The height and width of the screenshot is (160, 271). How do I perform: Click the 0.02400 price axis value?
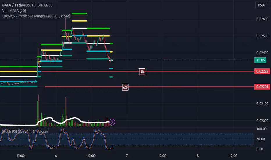(x=262, y=53)
